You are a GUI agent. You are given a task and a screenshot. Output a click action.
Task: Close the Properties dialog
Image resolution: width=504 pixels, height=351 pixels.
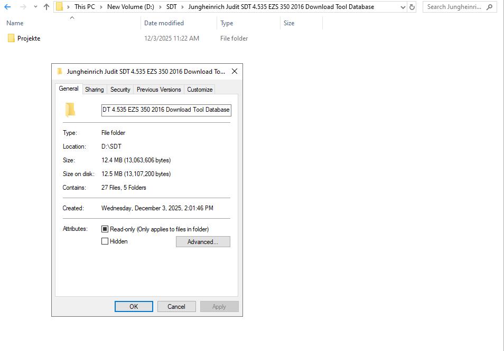coord(235,71)
